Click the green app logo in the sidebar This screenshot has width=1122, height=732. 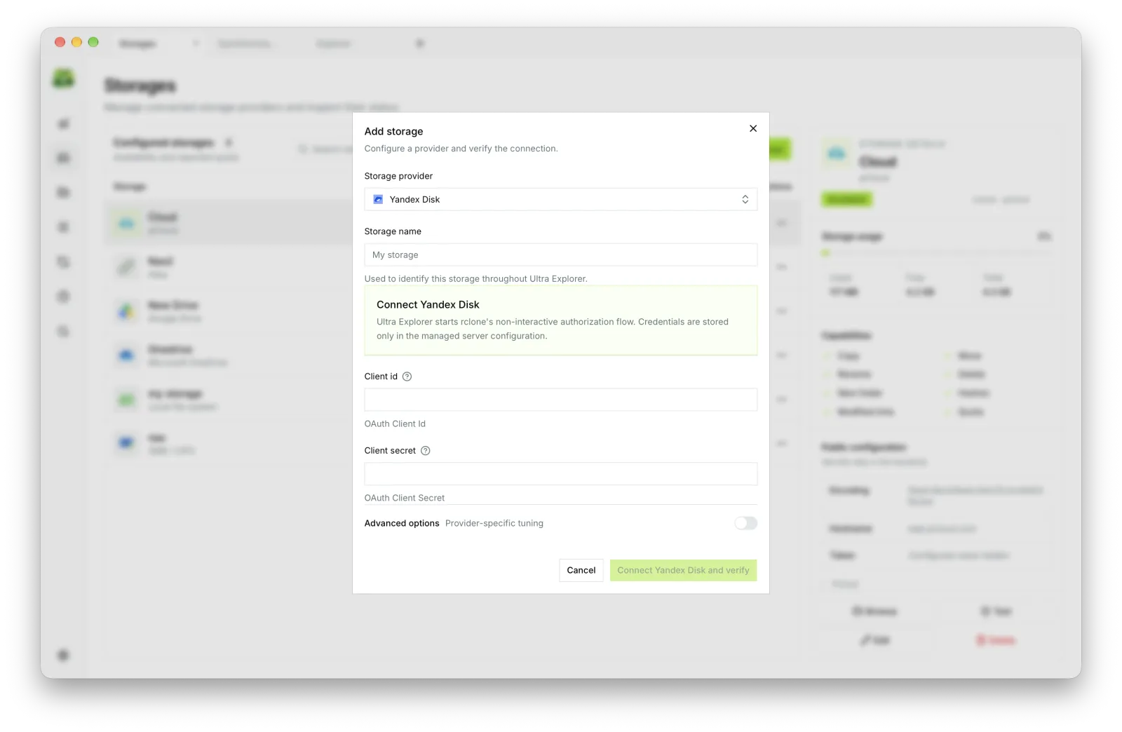pos(63,79)
